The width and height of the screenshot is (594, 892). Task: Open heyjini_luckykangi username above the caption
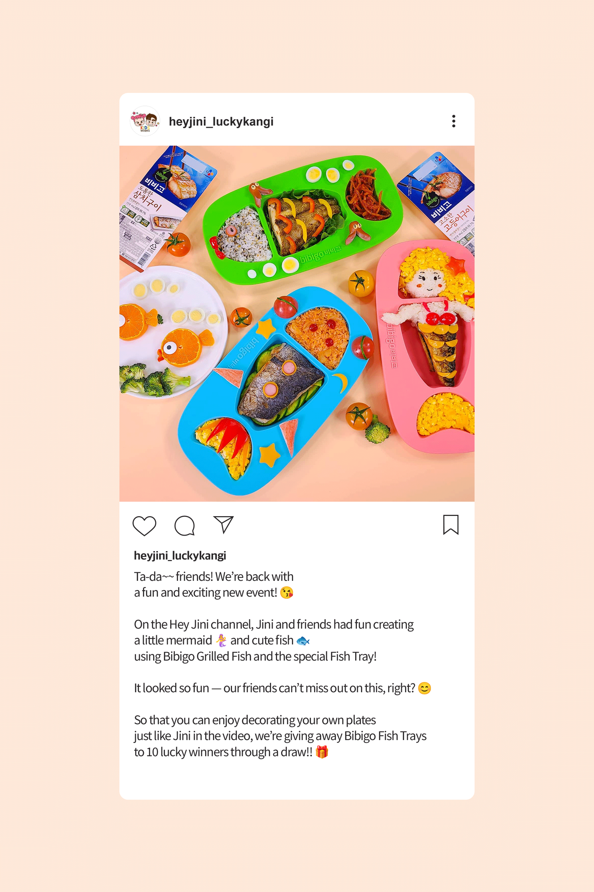(180, 556)
